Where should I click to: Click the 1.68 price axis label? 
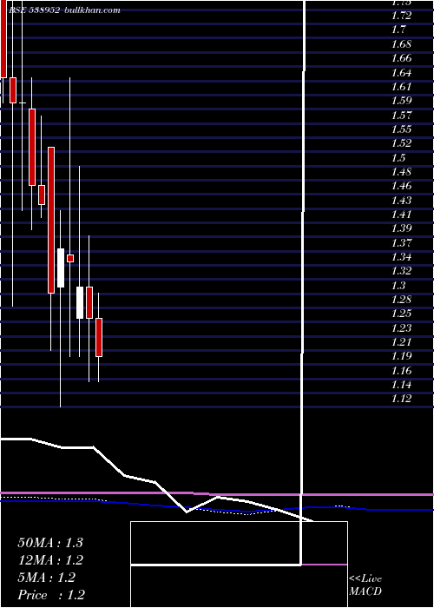pos(401,43)
